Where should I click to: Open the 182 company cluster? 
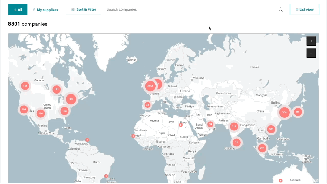57,89
